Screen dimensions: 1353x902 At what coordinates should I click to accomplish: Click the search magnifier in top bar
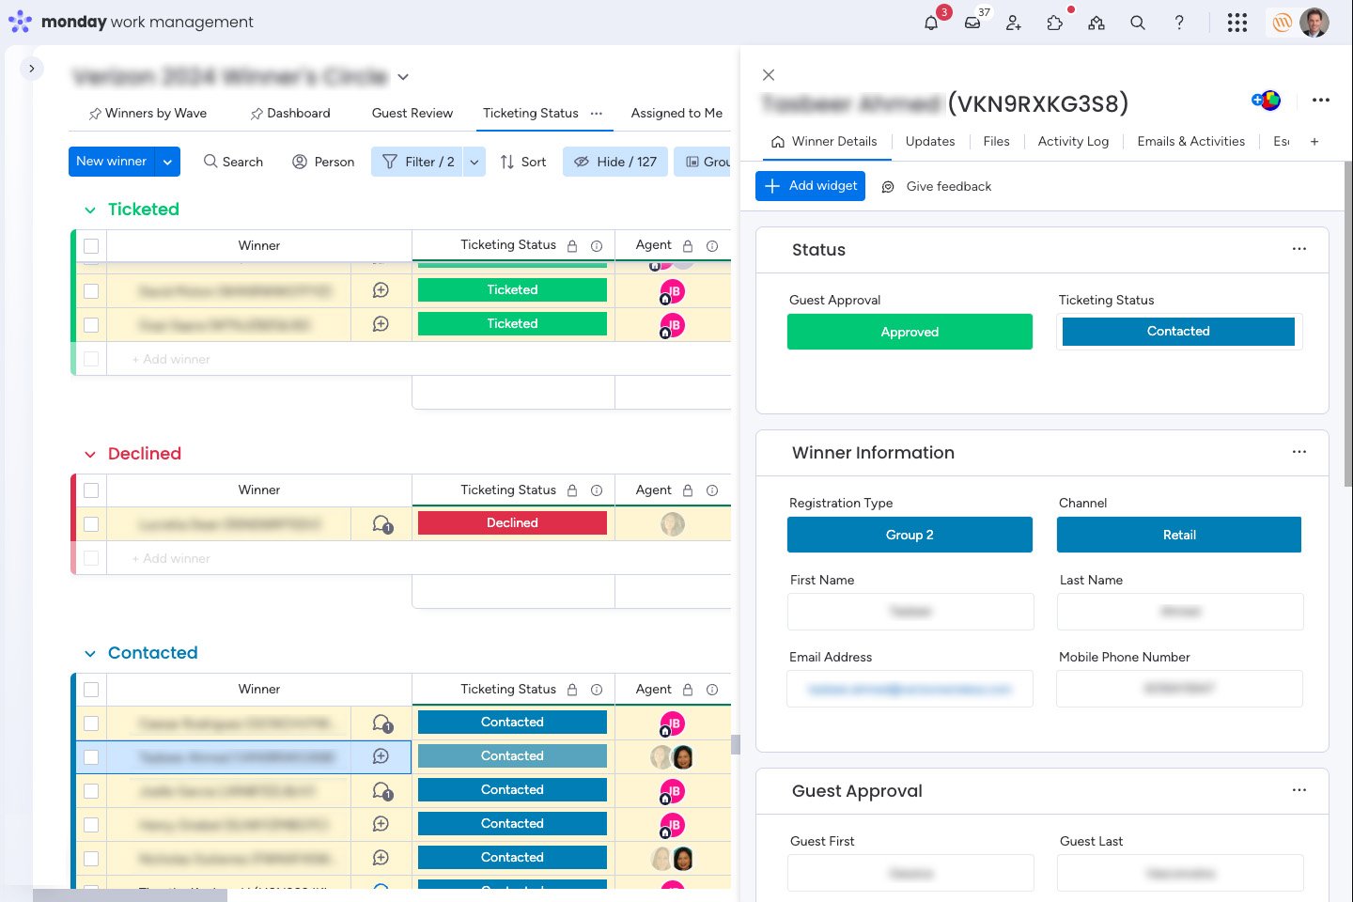click(x=1138, y=23)
